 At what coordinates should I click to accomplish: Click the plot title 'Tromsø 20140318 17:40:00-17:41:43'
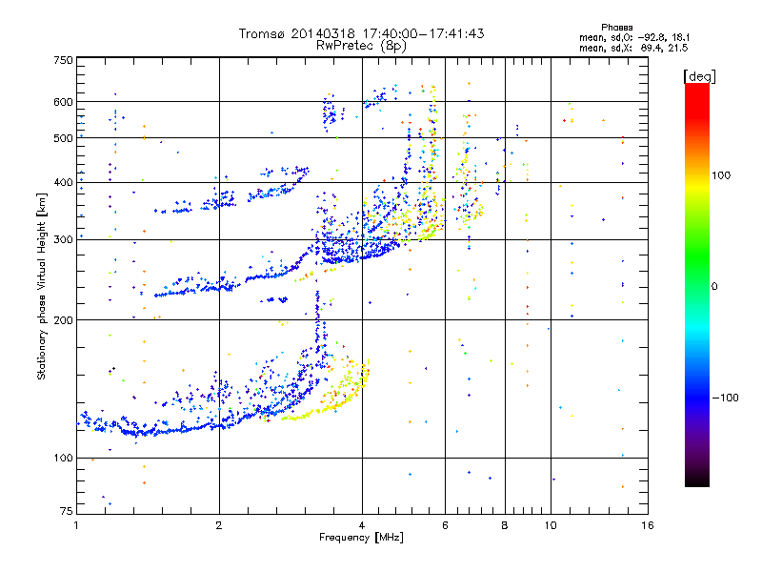click(361, 33)
